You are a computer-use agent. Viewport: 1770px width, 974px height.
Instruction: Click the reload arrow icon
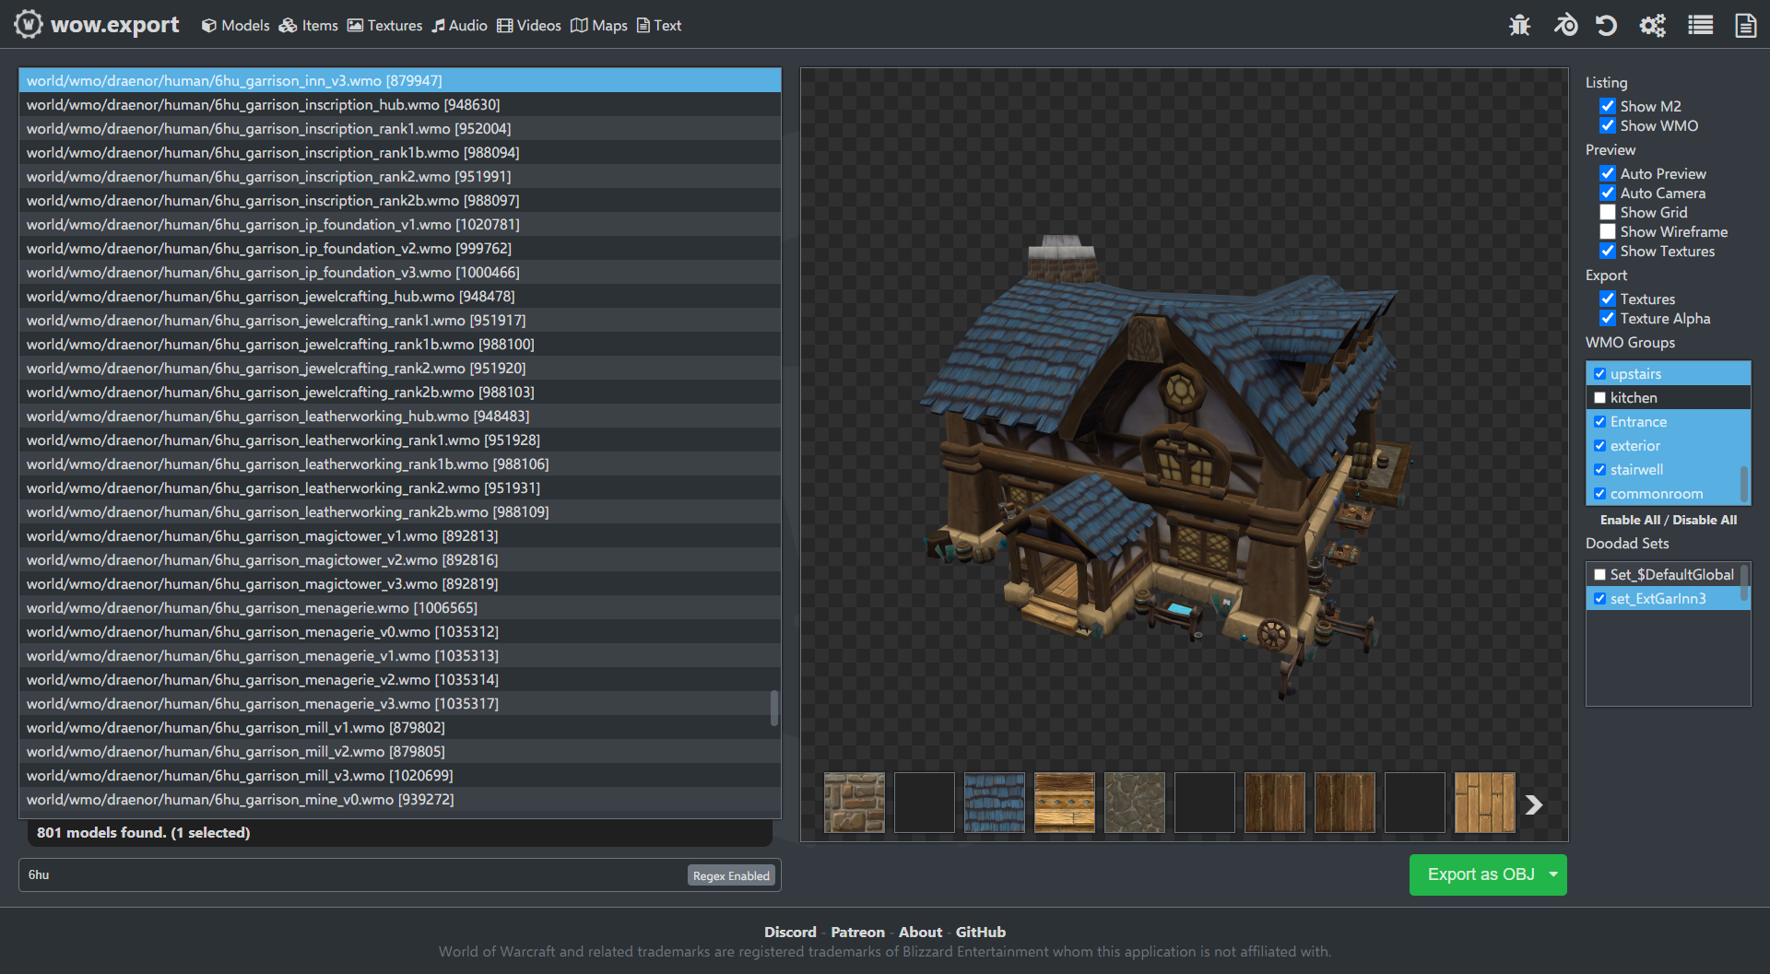1607,25
